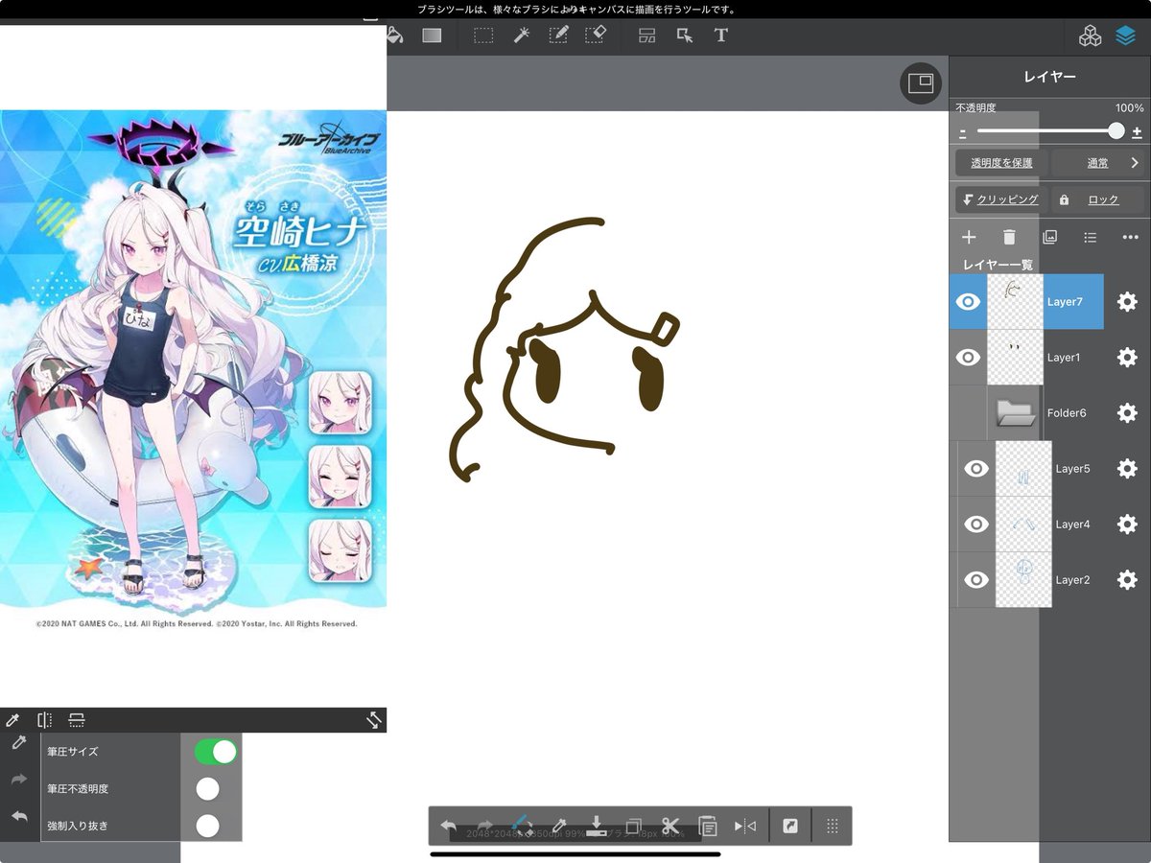The width and height of the screenshot is (1151, 863).
Task: Select the operation cursor tool
Action: 685,35
